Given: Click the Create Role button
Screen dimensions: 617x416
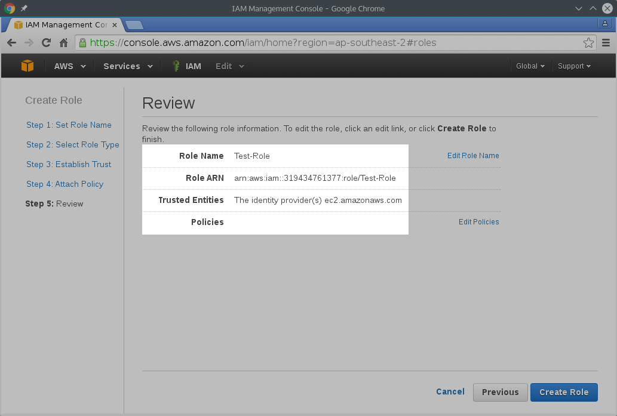Looking at the screenshot, I should (x=564, y=392).
